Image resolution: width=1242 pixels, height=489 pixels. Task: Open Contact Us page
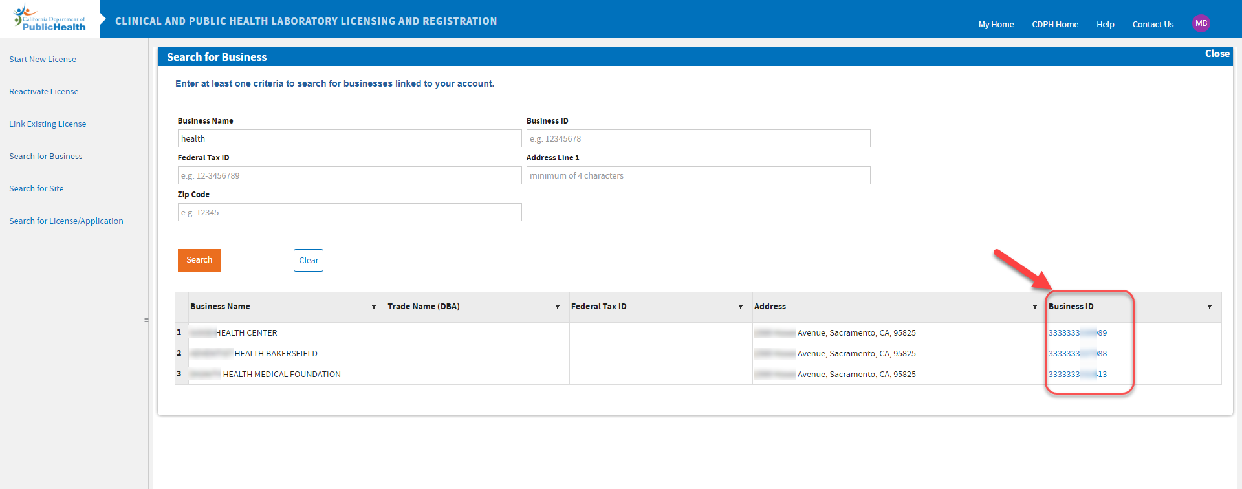(1153, 24)
